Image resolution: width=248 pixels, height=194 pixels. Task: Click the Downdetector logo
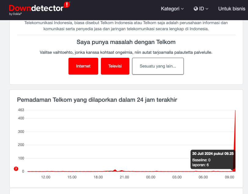coord(36,8)
